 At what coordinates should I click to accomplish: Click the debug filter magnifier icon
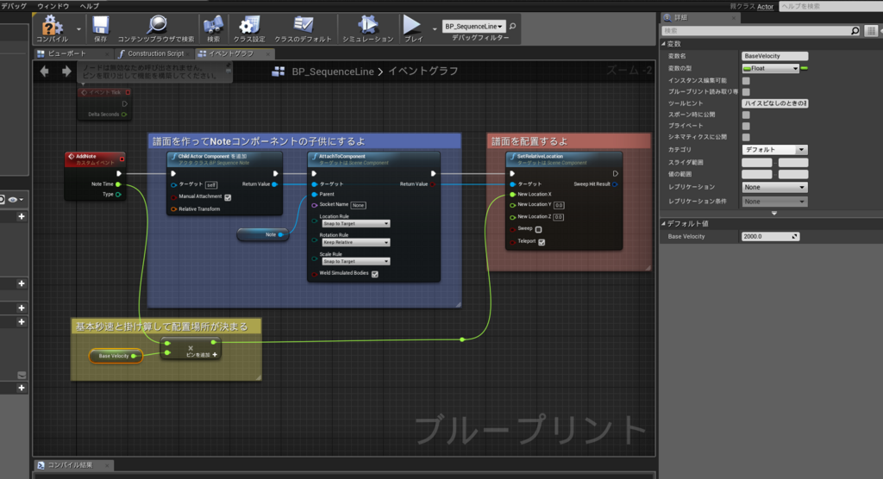click(x=512, y=27)
